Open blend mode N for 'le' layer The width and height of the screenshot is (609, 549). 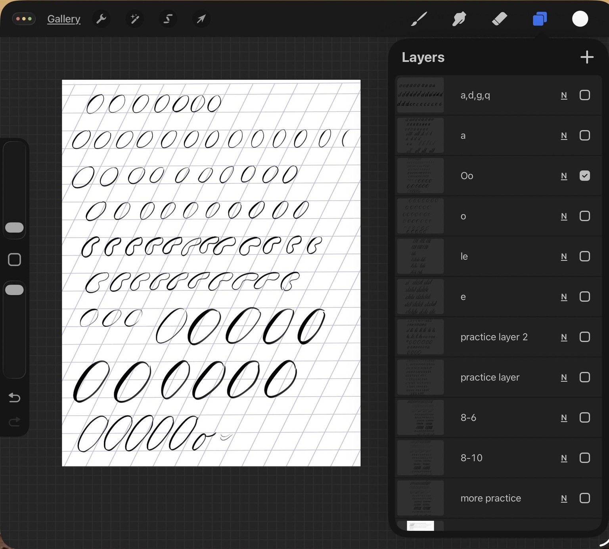tap(564, 257)
